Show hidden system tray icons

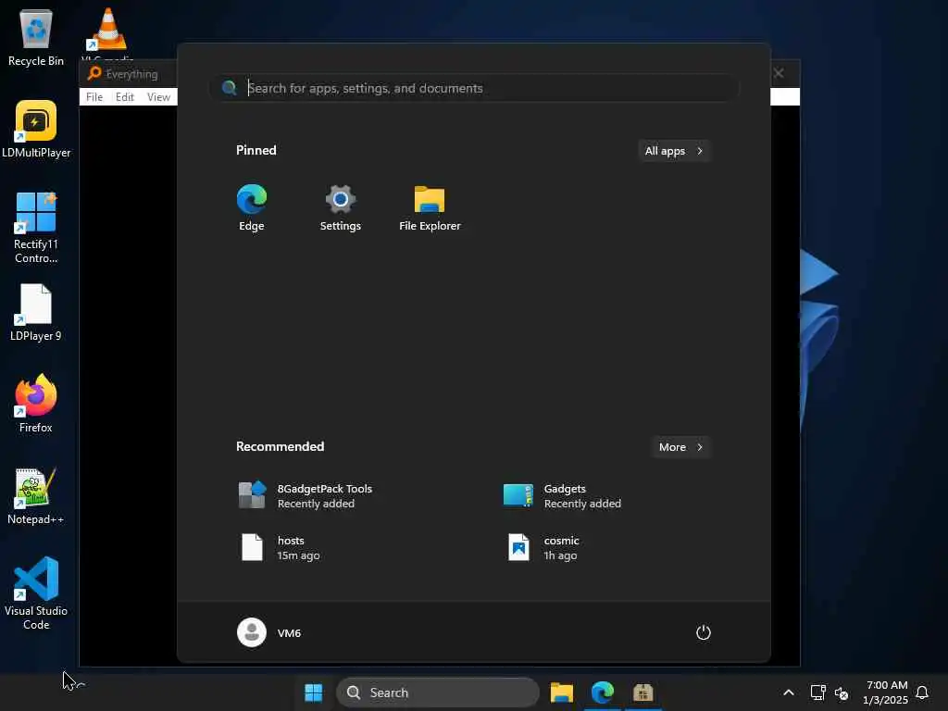789,692
